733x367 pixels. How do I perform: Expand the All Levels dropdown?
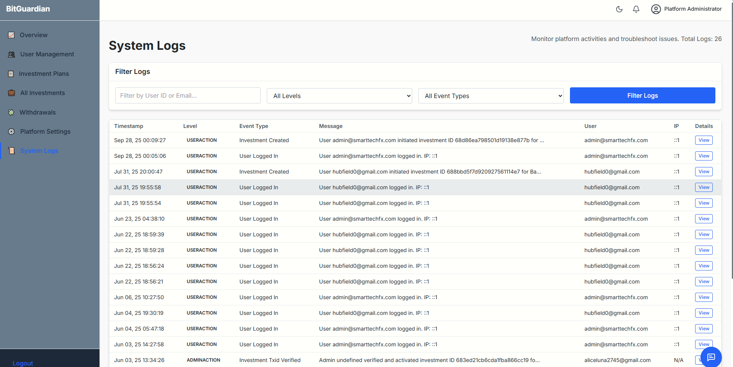(339, 96)
